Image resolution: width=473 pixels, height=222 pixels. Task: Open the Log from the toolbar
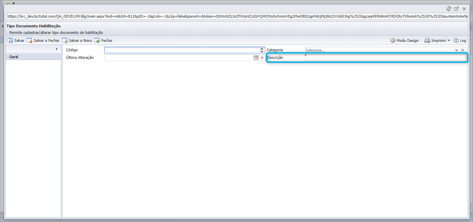pyautogui.click(x=460, y=41)
